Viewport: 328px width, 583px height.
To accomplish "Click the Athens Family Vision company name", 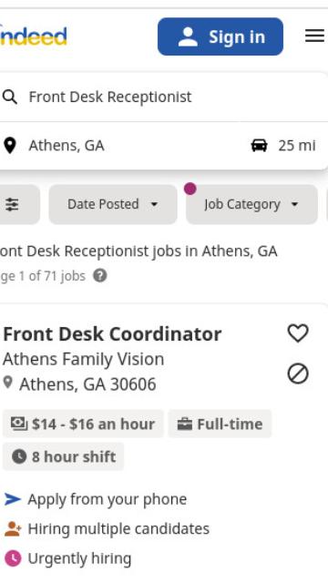I will (83, 359).
